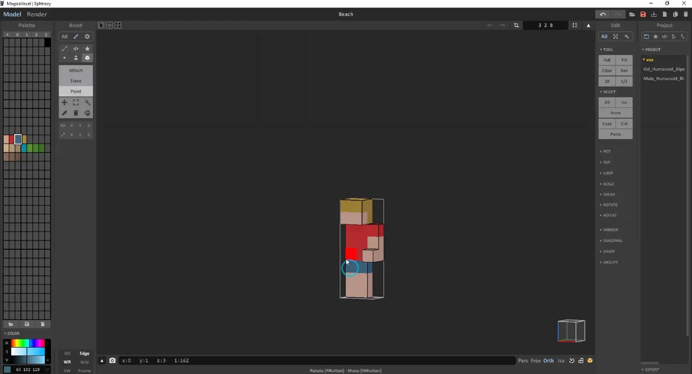The image size is (692, 374).
Task: Save palette with floppy icon
Action: (26, 324)
